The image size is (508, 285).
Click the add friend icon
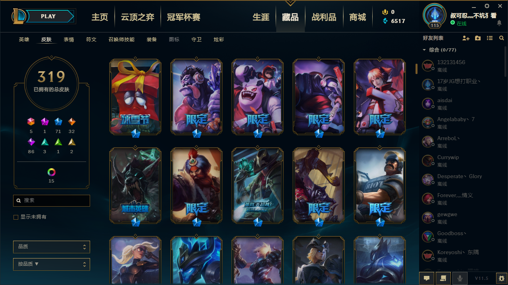coord(466,38)
